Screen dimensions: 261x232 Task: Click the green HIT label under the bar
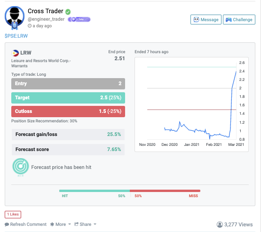click(65, 196)
